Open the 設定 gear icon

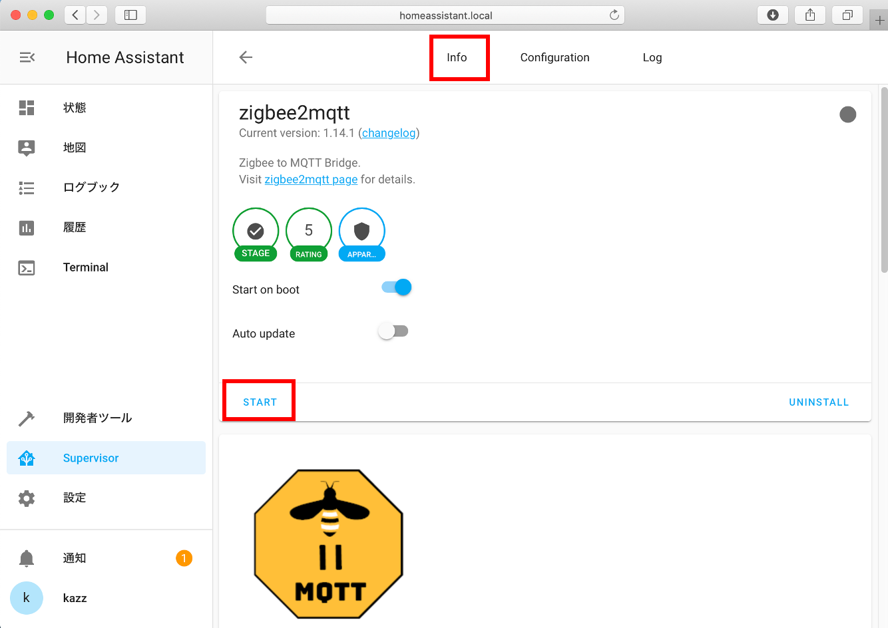27,498
